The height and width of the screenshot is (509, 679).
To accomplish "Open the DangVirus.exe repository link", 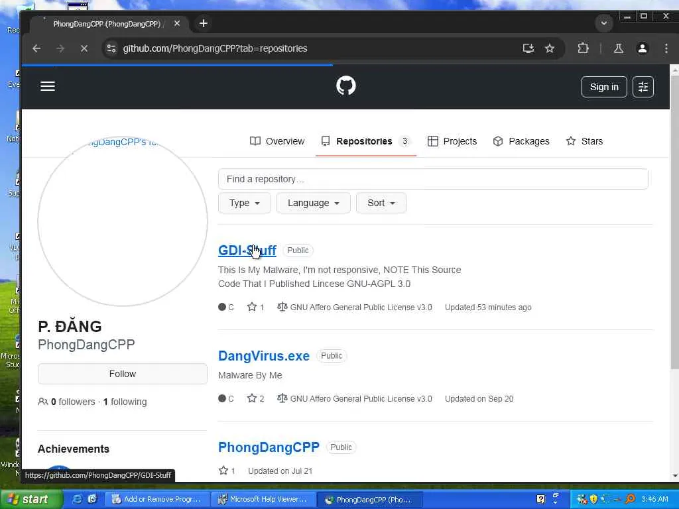I will pos(264,356).
